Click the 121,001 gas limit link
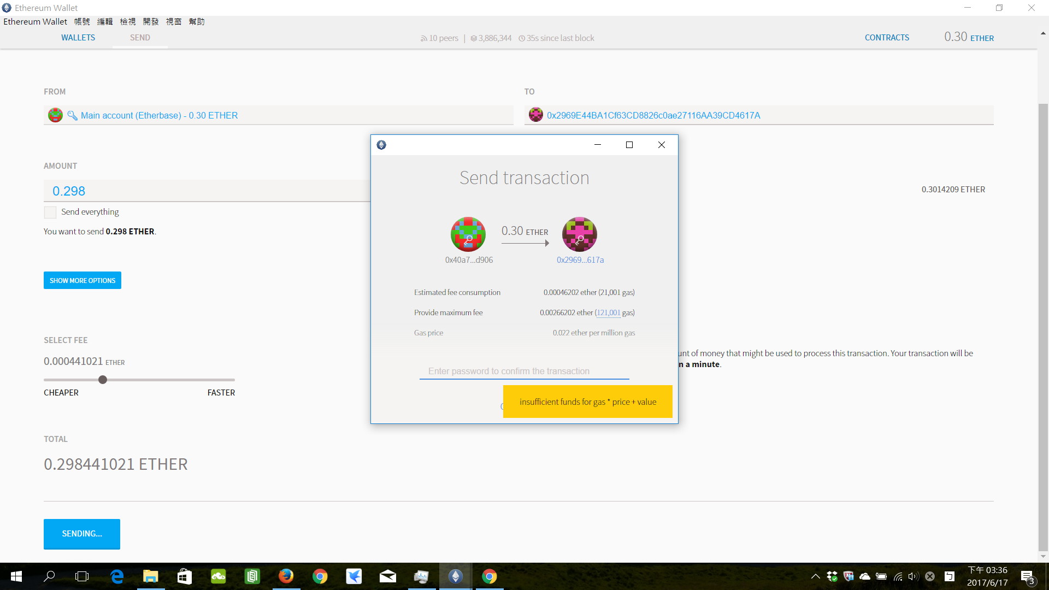This screenshot has width=1049, height=590. [608, 312]
